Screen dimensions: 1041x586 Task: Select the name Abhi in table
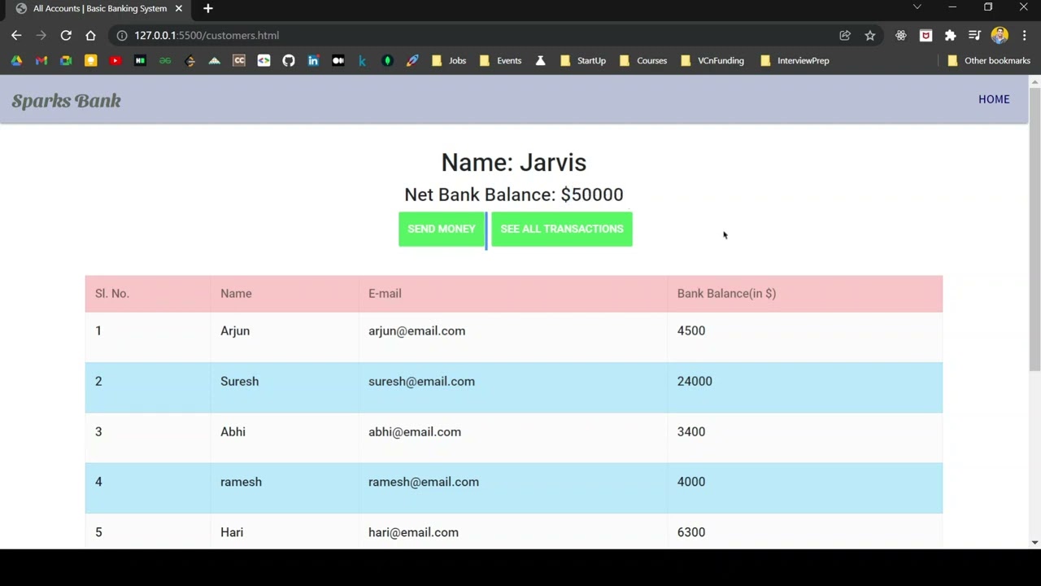click(233, 432)
